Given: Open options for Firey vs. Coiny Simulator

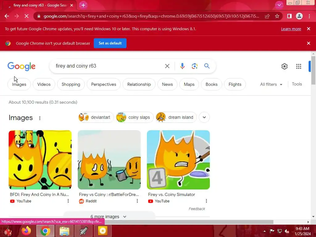Looking at the screenshot, I should pos(206,201).
